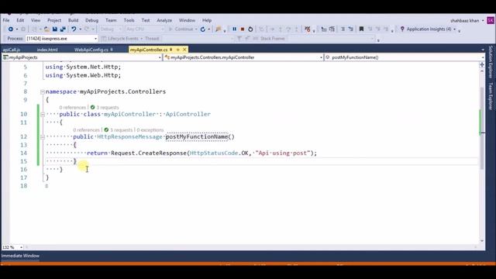496x279 pixels.
Task: Open the myApiProjects.Controllers.myApiController type dropdown
Action: click(243, 57)
